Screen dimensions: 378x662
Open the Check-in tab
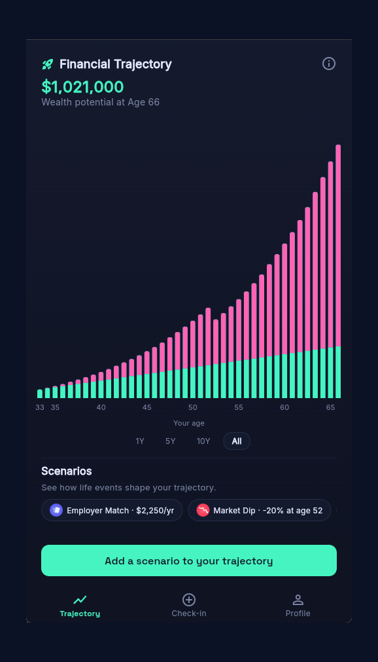(x=189, y=606)
